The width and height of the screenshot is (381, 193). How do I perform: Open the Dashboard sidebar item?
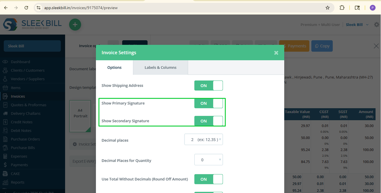20,62
